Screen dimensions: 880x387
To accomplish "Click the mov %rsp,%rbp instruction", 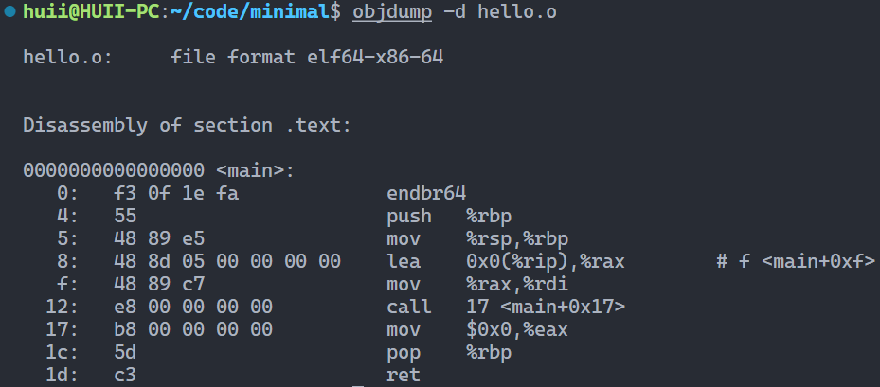I will [477, 239].
